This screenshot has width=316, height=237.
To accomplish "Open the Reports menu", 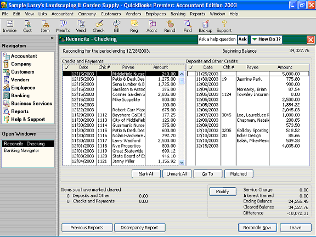I will (198, 14).
